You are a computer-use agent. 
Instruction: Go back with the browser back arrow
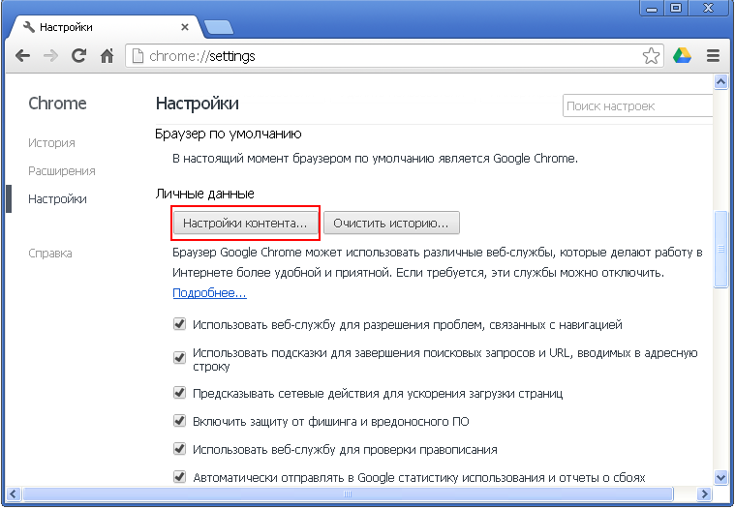tap(22, 56)
